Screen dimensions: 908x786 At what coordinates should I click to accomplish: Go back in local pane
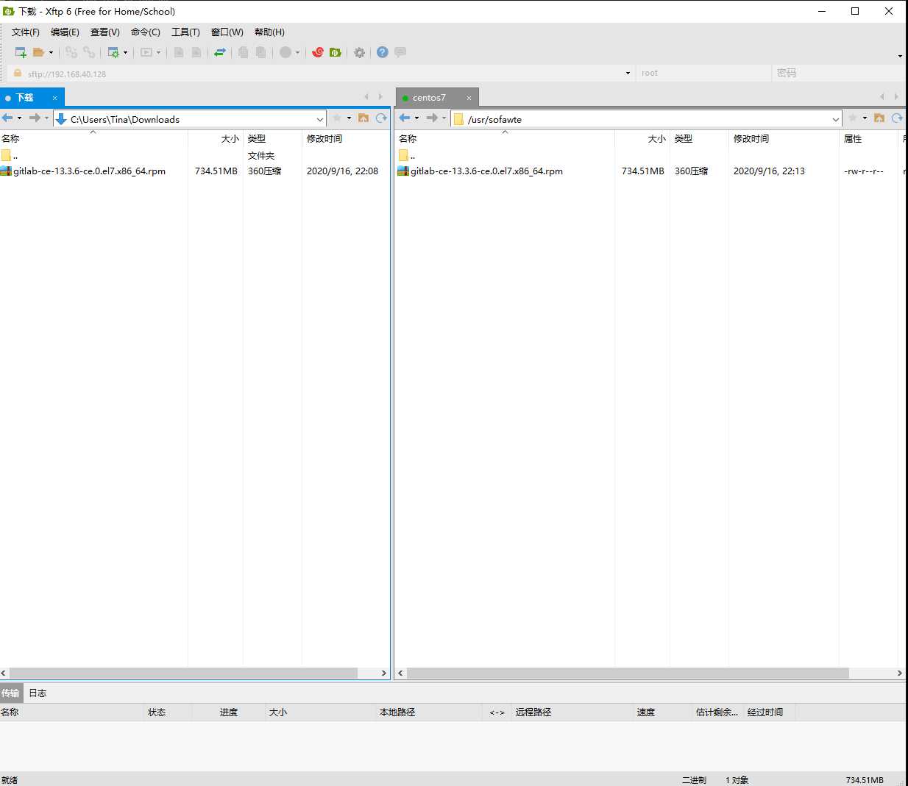click(x=7, y=118)
